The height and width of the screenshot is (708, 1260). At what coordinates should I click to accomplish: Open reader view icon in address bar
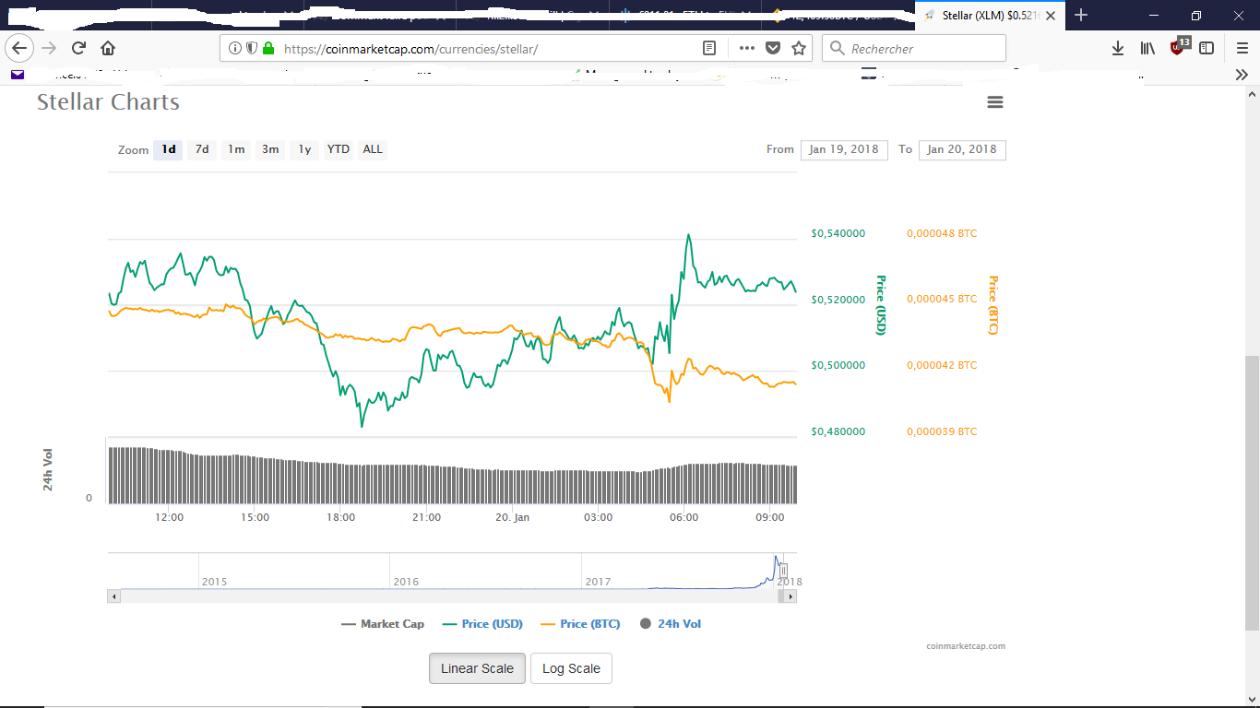pos(709,49)
